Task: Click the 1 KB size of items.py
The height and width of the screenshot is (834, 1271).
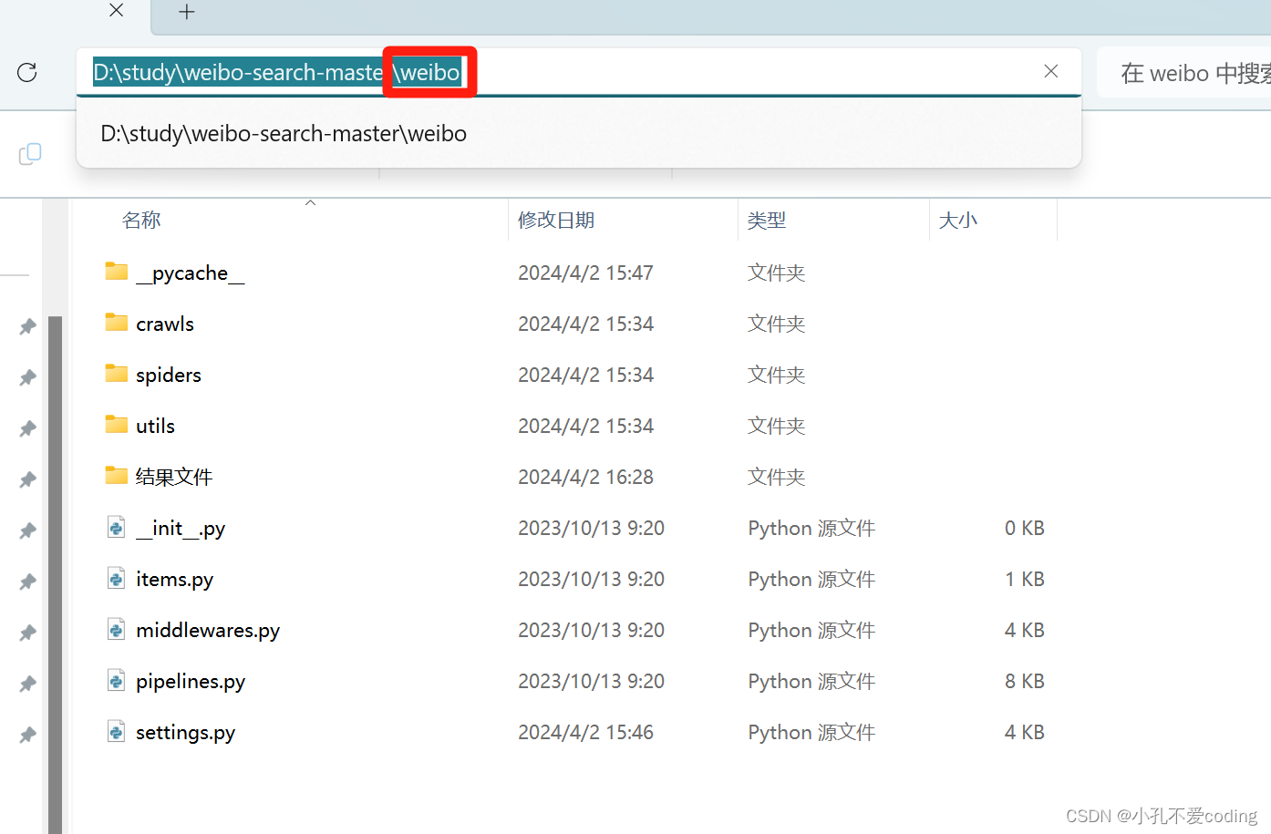Action: click(x=1025, y=580)
